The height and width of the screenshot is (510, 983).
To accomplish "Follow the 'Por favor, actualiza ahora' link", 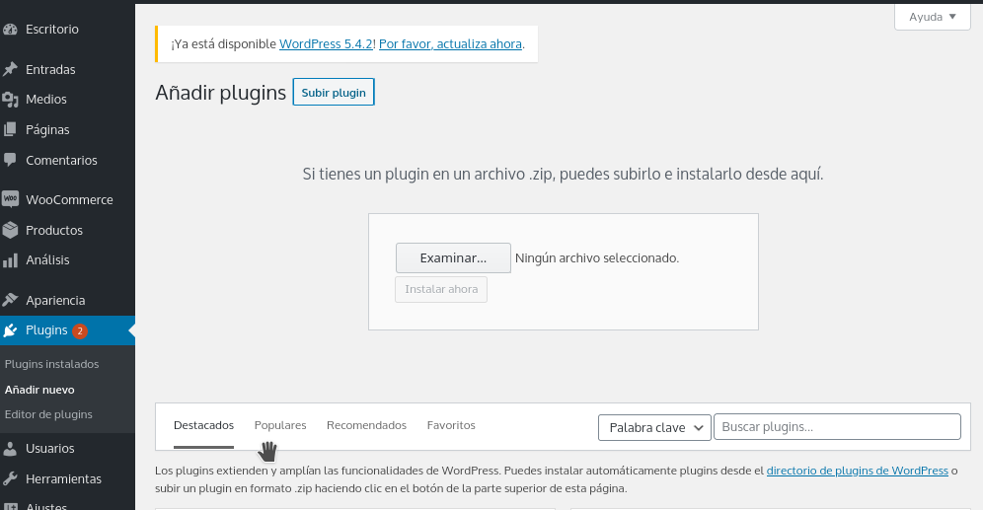I will tap(450, 44).
